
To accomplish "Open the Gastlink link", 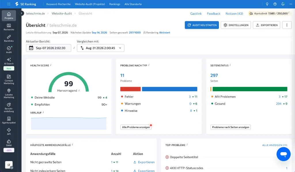I will click(196, 13).
